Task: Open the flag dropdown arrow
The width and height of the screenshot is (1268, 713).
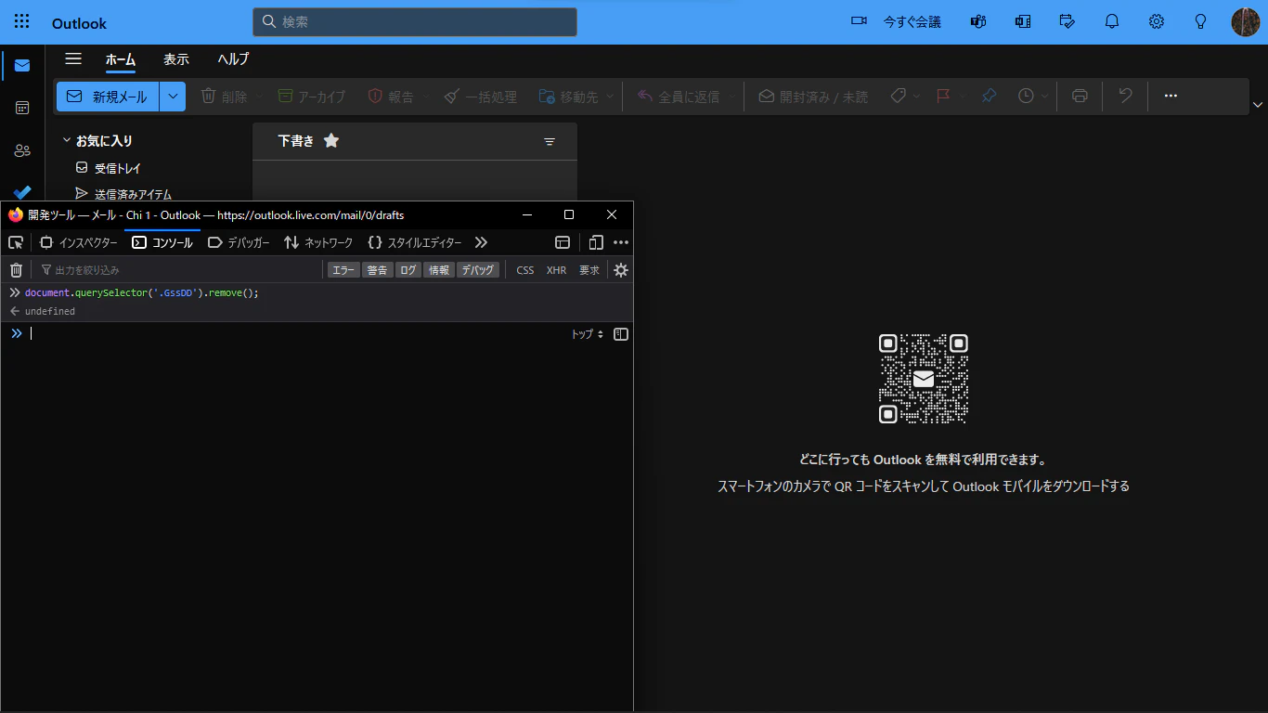Action: 962,96
